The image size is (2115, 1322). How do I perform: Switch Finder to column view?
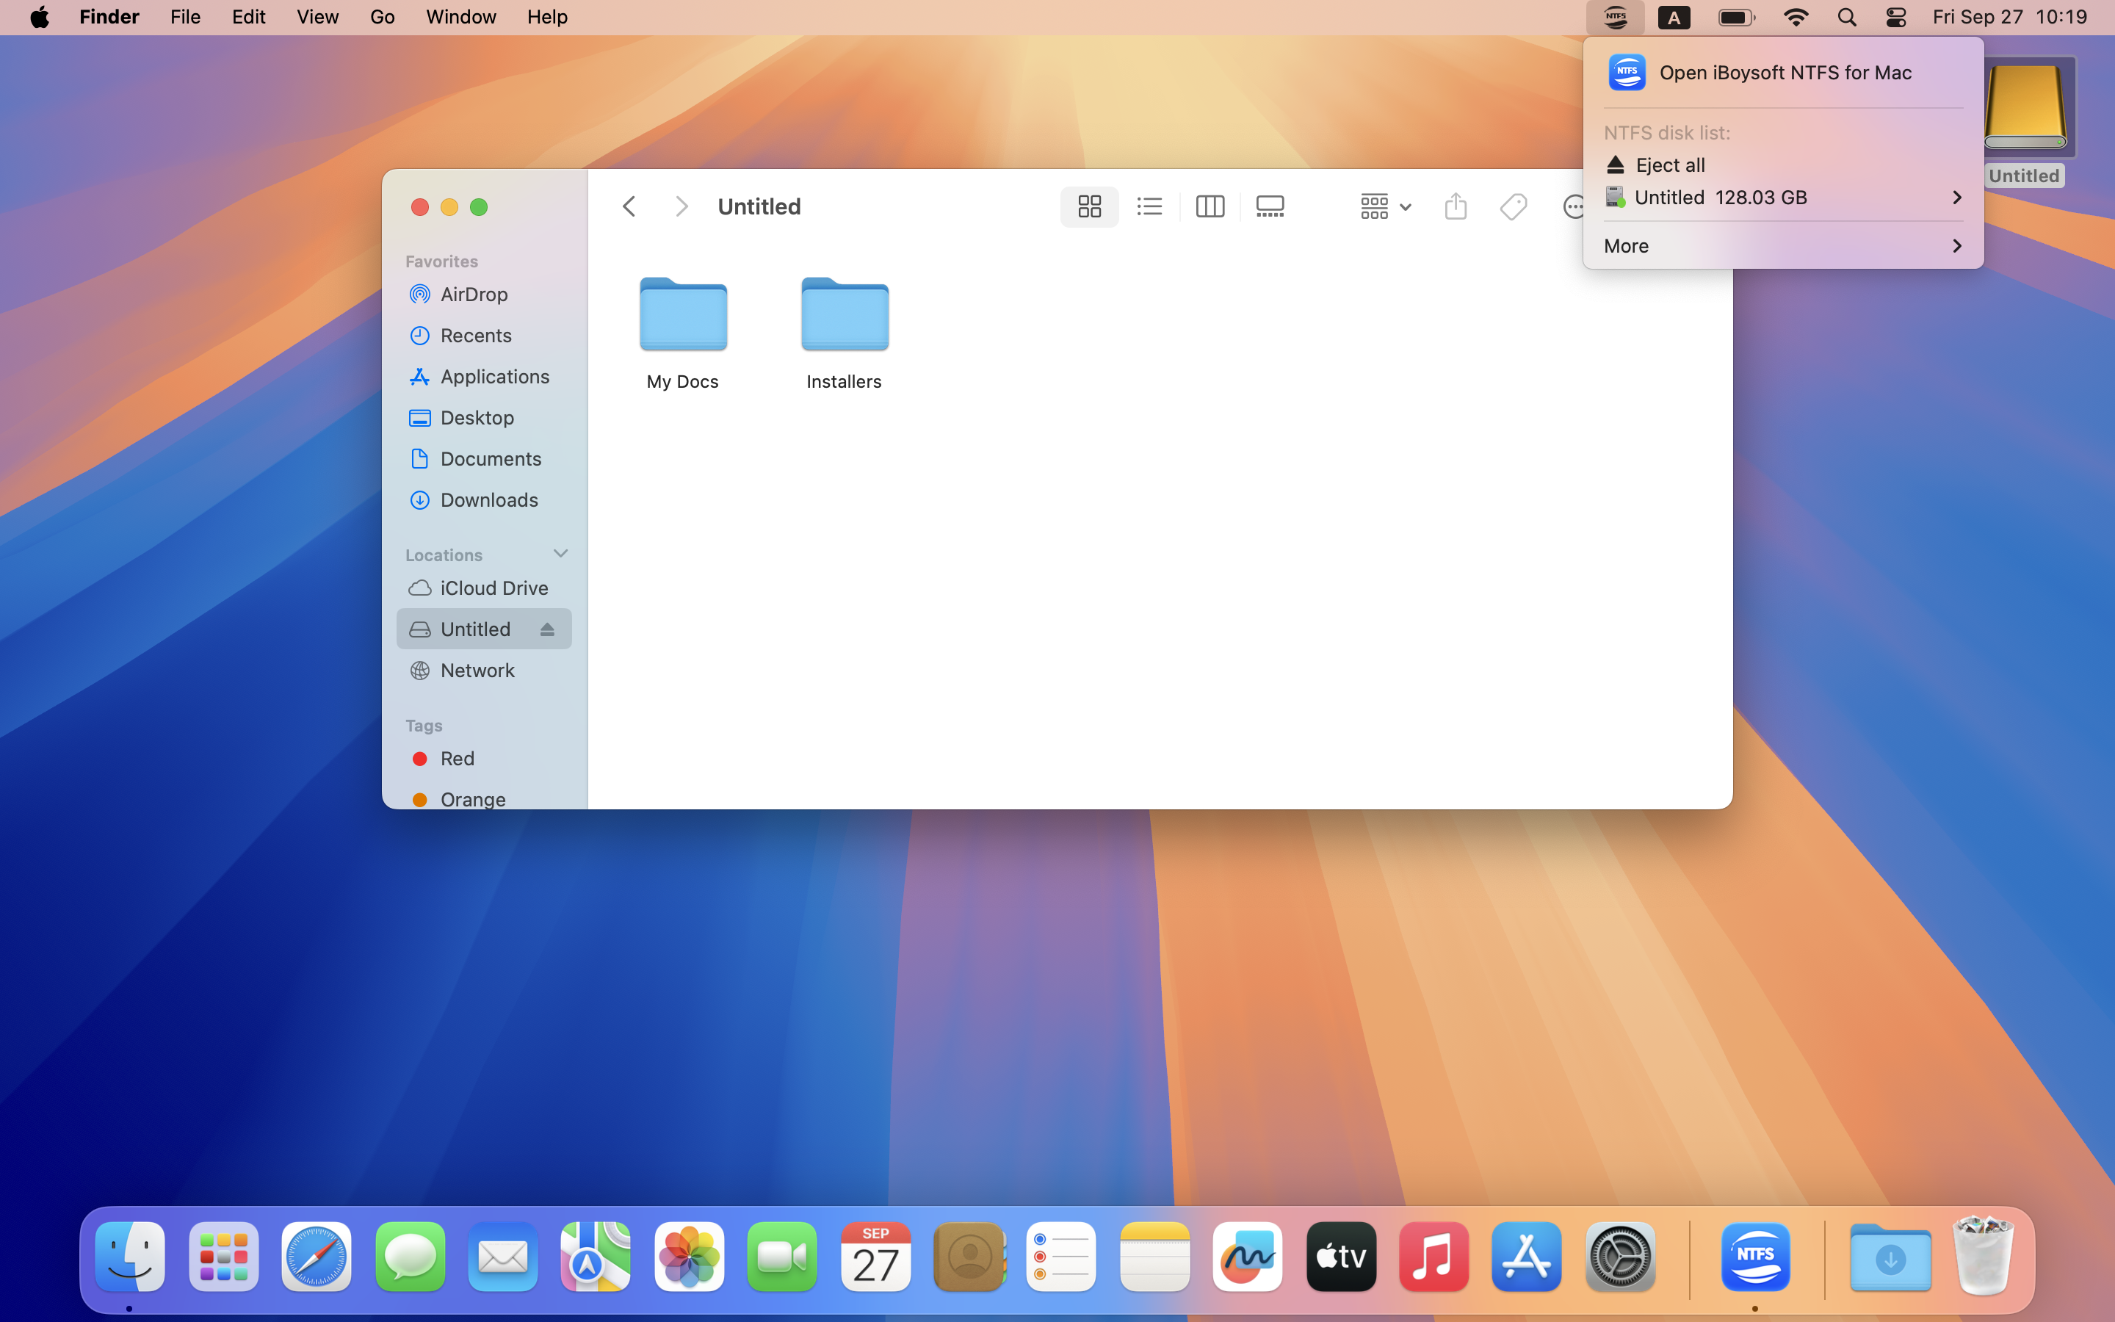point(1210,206)
